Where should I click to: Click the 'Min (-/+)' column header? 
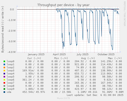(x=61, y=58)
